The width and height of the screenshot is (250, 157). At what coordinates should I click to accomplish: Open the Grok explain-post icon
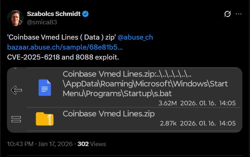tap(228, 14)
